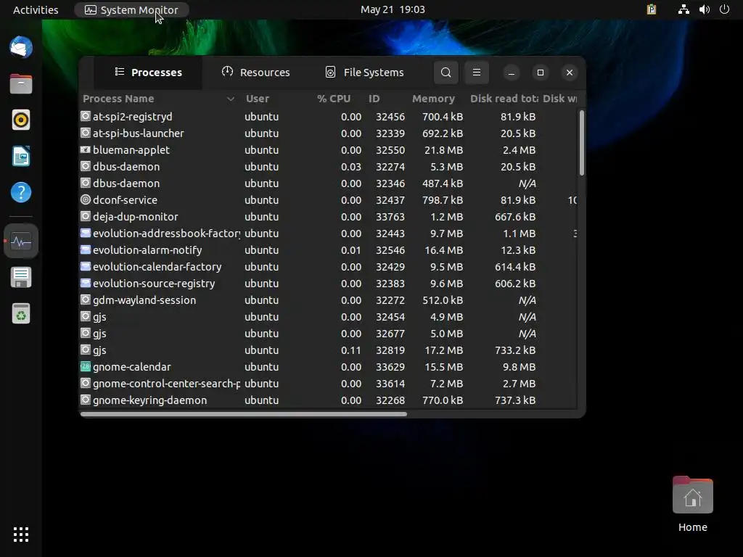Click the evolution-alarm-notify process icon
The height and width of the screenshot is (557, 743).
[x=86, y=249]
